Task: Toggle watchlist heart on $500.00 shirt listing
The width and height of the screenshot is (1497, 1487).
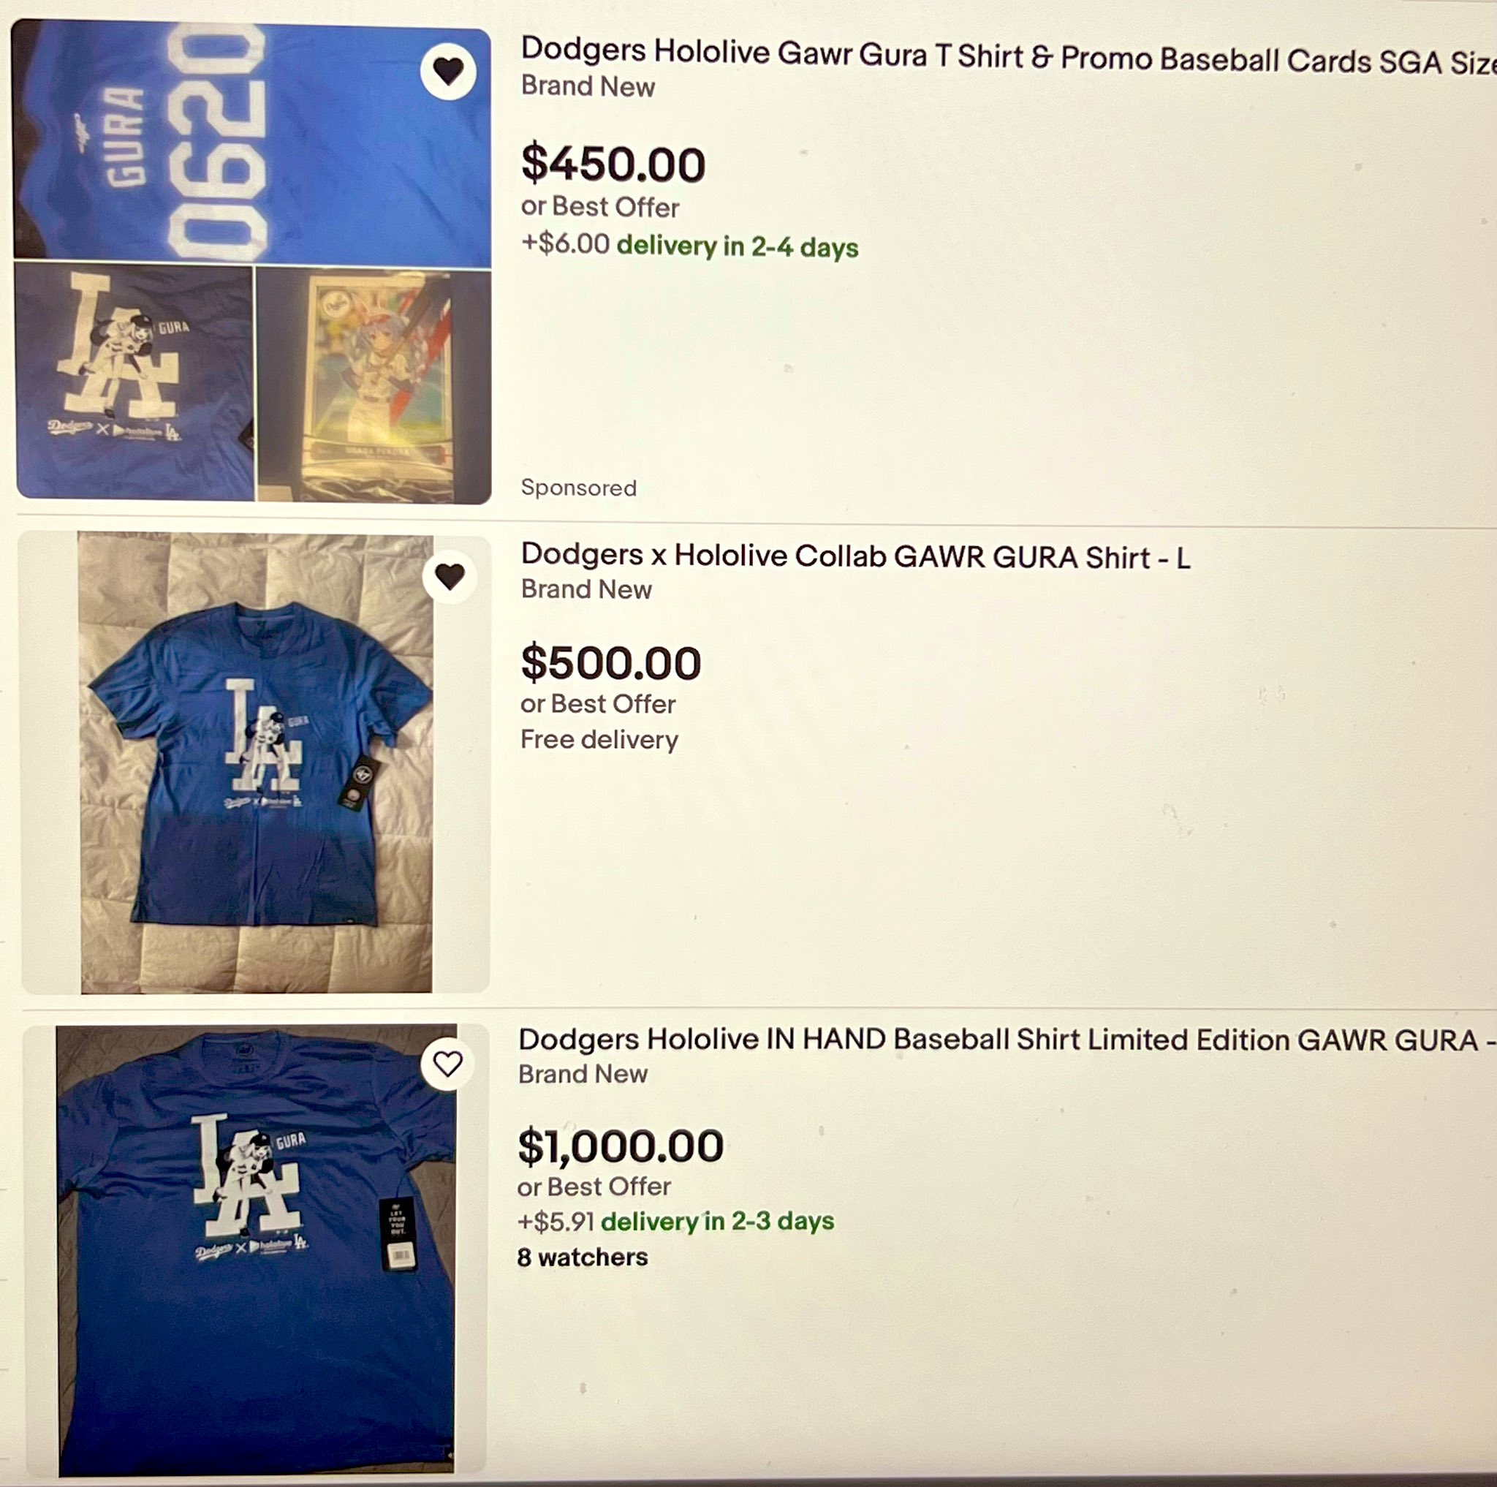Action: point(450,576)
